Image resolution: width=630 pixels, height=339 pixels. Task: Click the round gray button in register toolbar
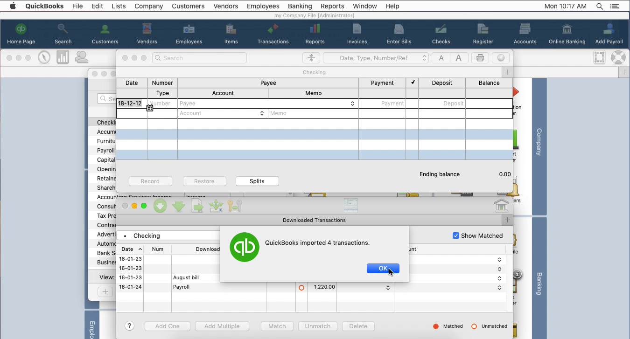coord(501,58)
